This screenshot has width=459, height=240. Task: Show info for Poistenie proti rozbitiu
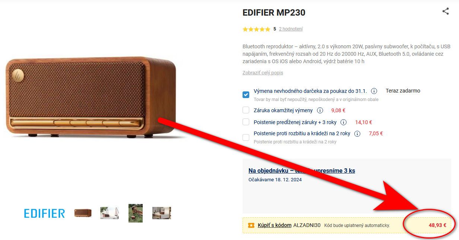pos(357,134)
